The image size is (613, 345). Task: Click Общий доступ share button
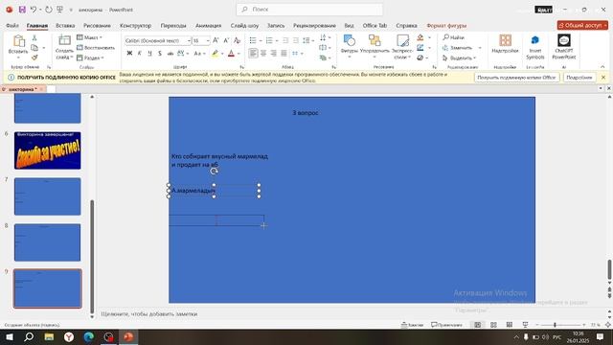click(582, 26)
